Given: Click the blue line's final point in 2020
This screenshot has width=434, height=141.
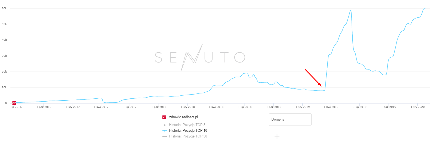Looking at the screenshot, I should coord(426,8).
